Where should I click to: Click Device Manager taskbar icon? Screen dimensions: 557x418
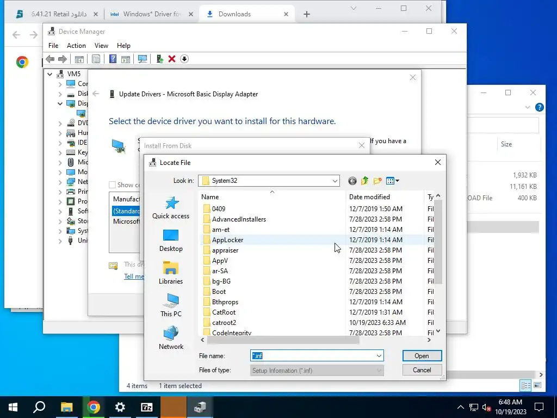click(200, 407)
